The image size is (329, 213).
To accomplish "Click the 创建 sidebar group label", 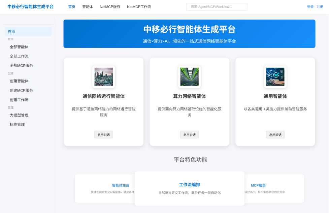I will [x=11, y=73].
